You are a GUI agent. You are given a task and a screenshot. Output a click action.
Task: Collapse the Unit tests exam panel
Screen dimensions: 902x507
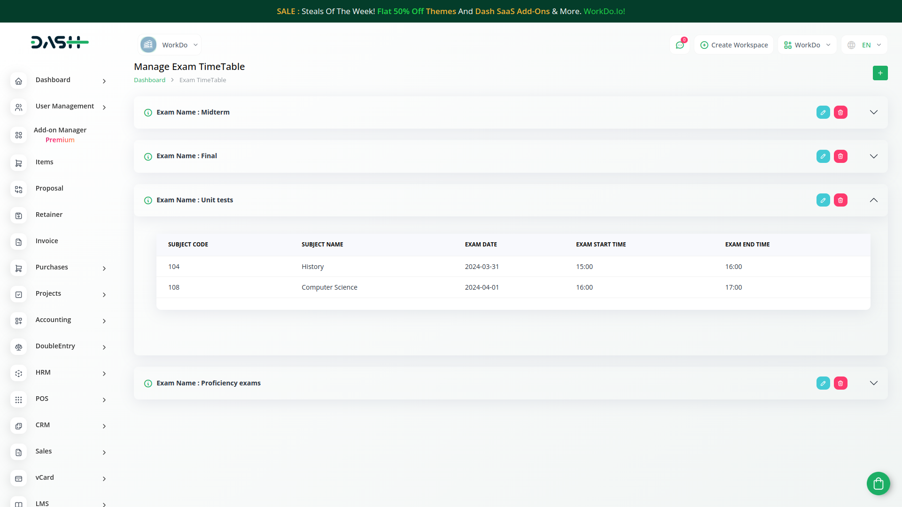coord(873,200)
